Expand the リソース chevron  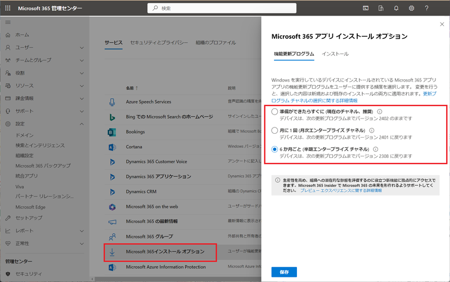tap(82, 86)
